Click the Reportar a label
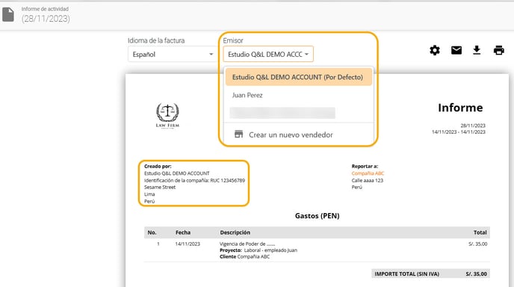This screenshot has width=514, height=287. click(x=365, y=167)
